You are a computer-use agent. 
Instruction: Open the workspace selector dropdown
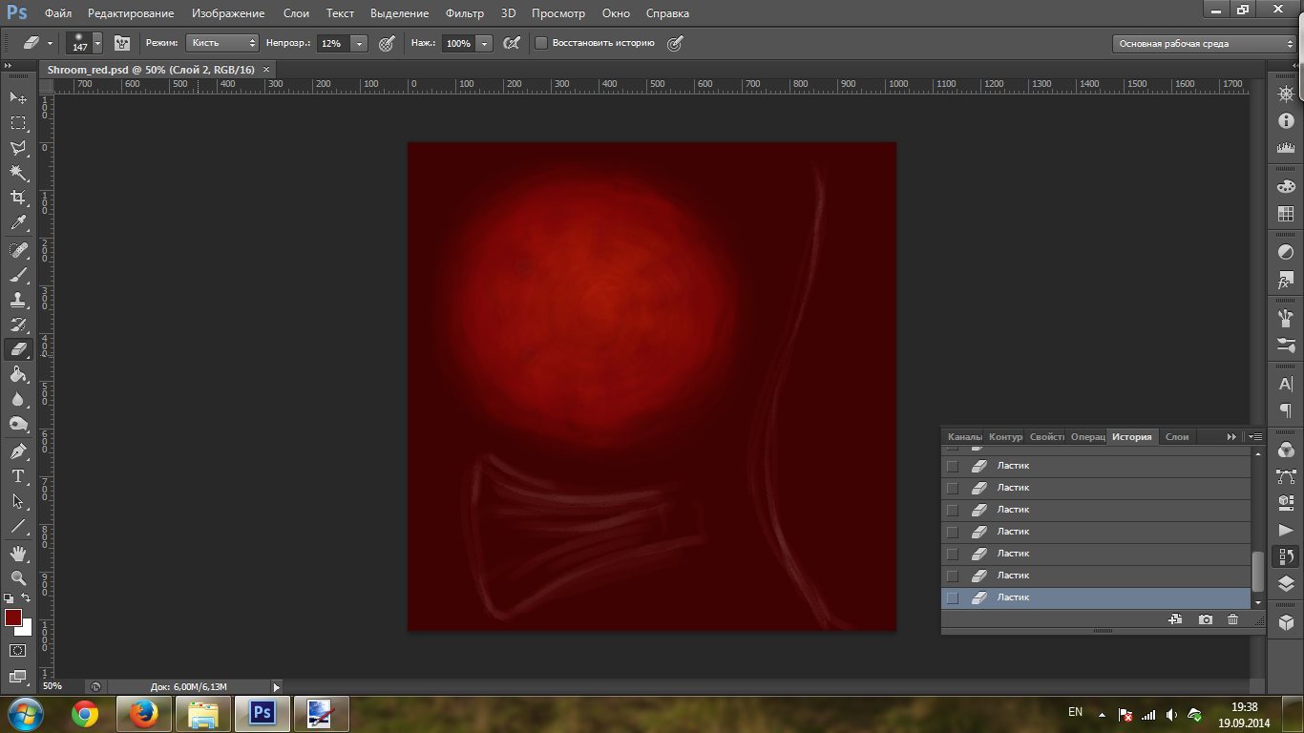[x=1204, y=44]
